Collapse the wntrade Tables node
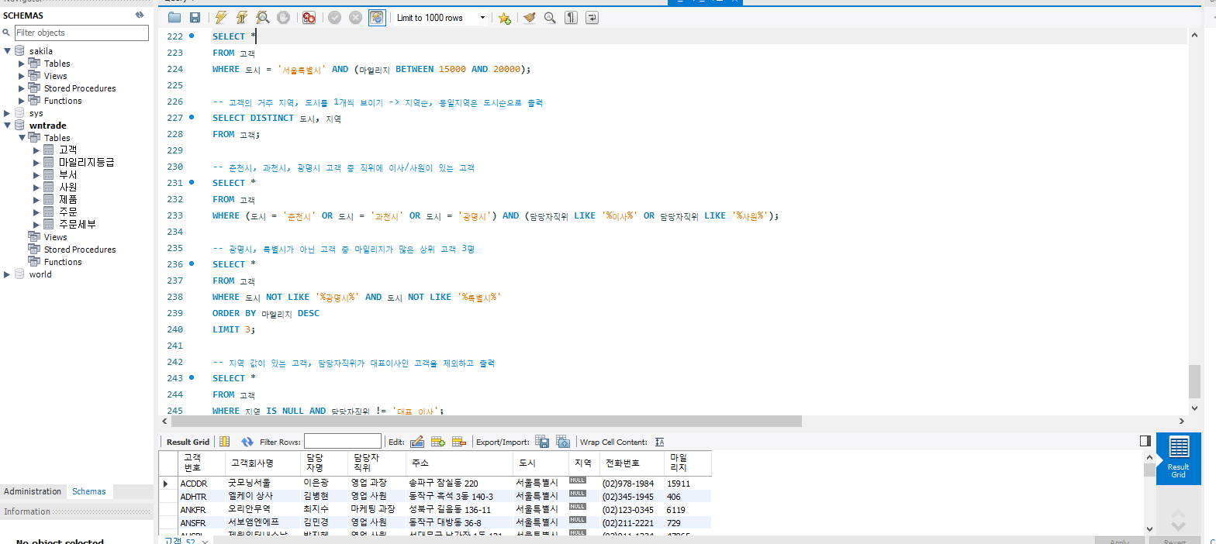The height and width of the screenshot is (544, 1216). pos(22,138)
